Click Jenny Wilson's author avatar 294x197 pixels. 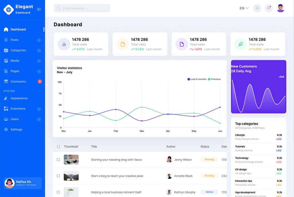coord(169,159)
